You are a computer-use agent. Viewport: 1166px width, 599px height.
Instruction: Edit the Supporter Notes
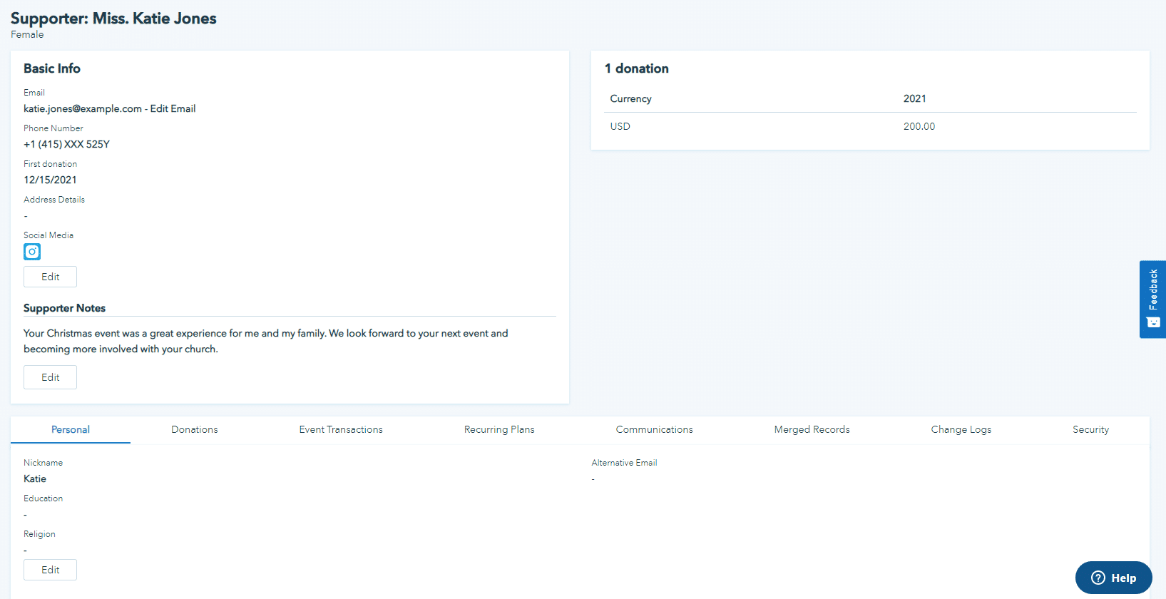point(50,377)
